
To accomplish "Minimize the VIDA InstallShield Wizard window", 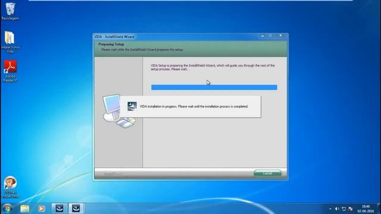I will coord(263,36).
